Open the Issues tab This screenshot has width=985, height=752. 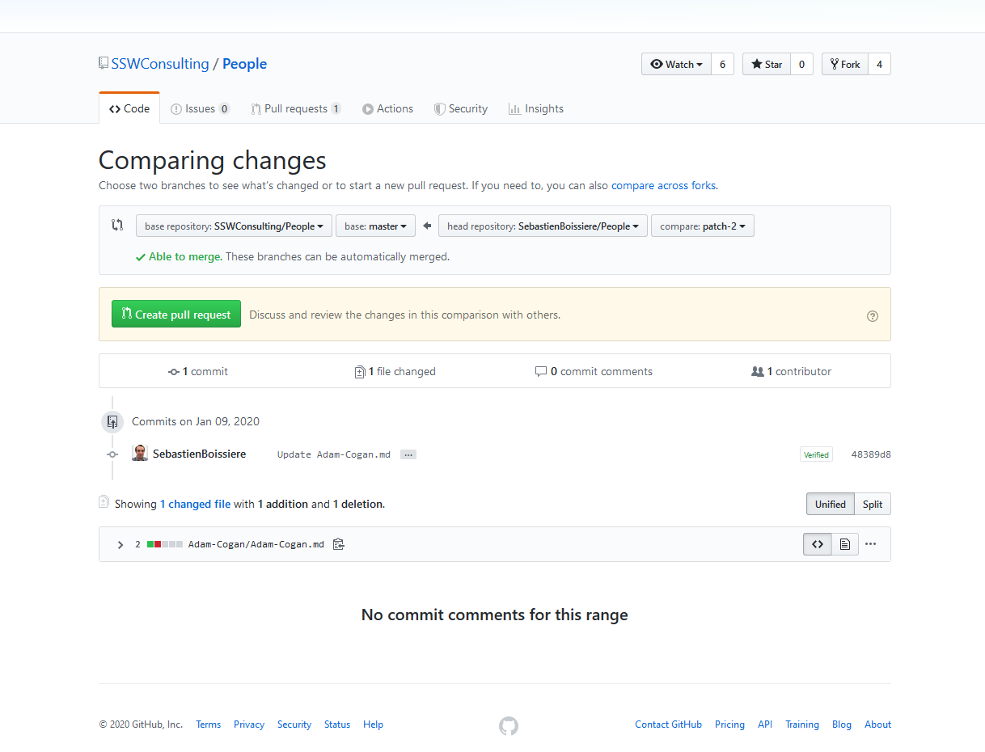[200, 108]
